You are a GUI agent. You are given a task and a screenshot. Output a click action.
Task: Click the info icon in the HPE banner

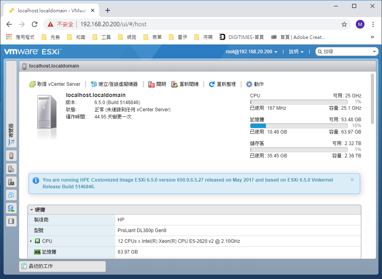tap(36, 180)
